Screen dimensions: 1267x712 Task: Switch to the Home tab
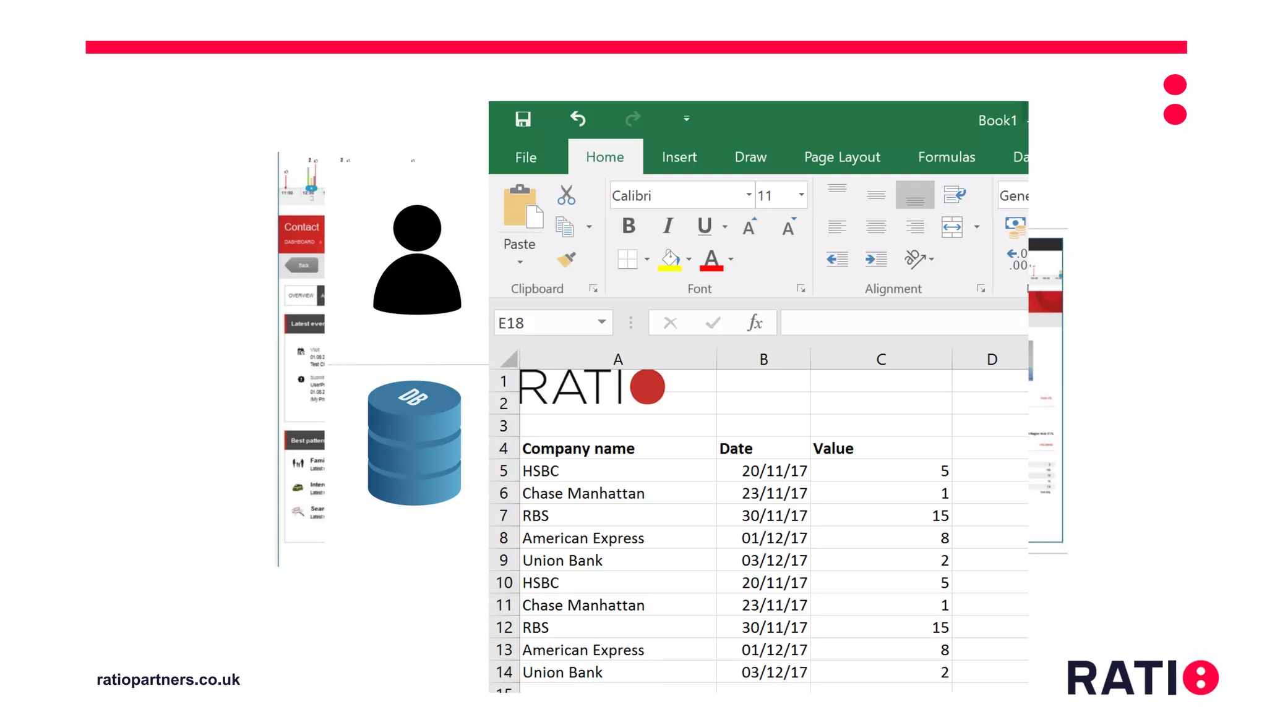pyautogui.click(x=605, y=157)
